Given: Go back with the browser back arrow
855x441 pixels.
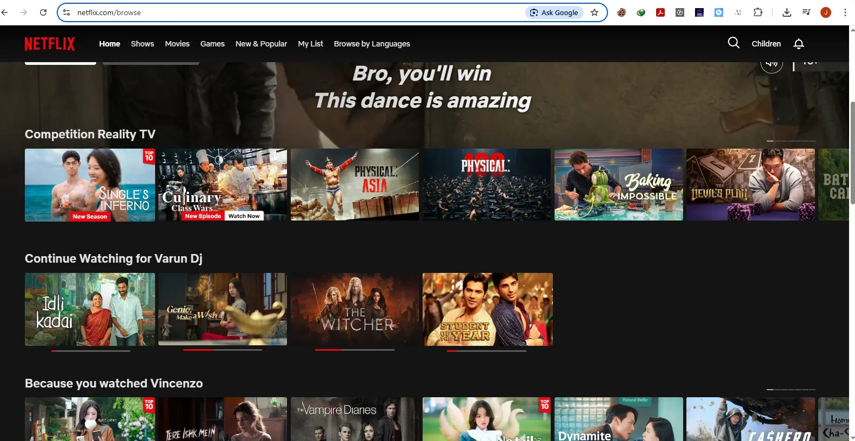Looking at the screenshot, I should [x=5, y=12].
